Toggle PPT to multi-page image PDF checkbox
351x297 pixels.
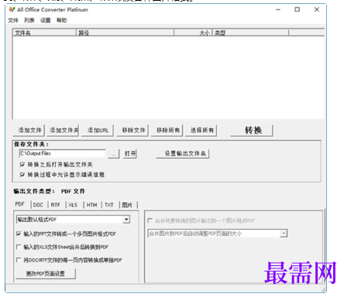click(19, 234)
